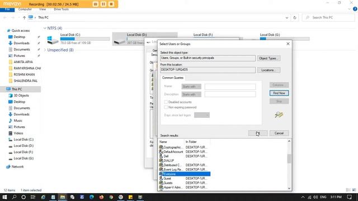Open SHALENDRA PAL folder
The height and width of the screenshot is (201, 358).
(x=25, y=80)
